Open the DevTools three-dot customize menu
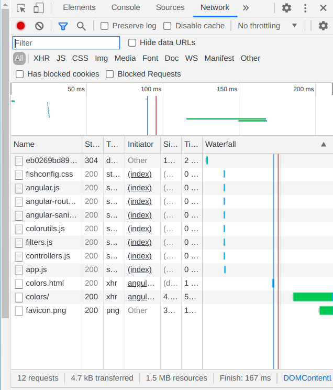The image size is (333, 390). pos(305,8)
